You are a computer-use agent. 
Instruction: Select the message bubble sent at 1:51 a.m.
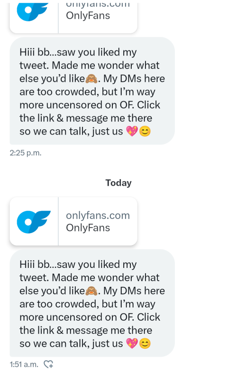coord(92,303)
